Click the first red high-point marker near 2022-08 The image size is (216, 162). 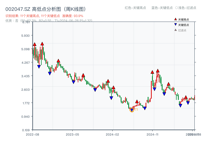[34, 44]
